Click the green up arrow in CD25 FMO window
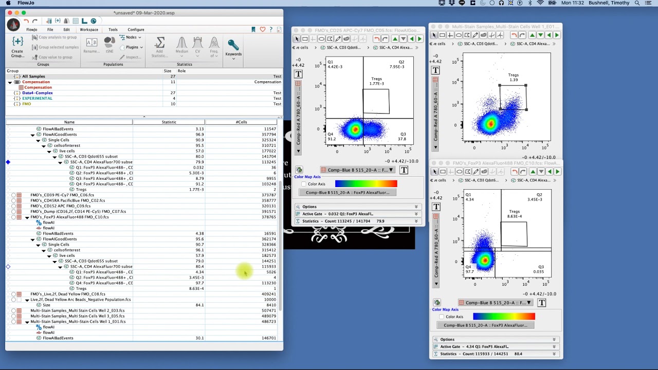 pos(395,39)
